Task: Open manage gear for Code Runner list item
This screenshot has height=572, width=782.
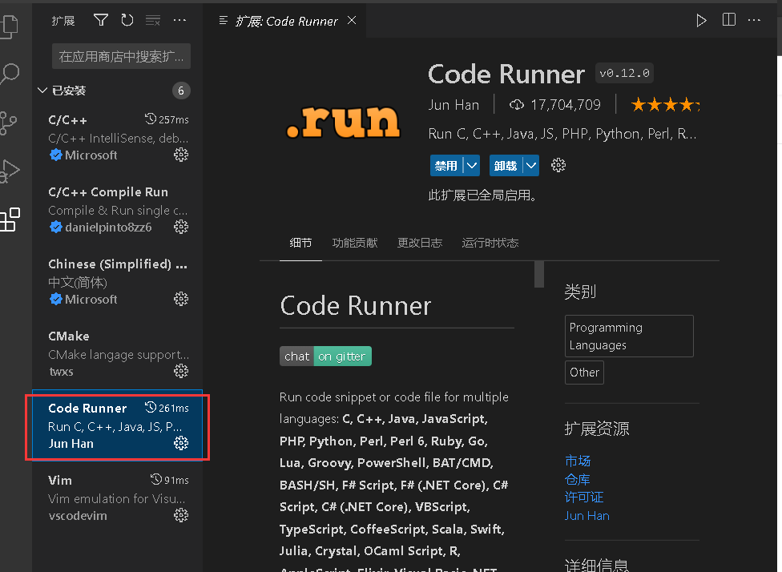Action: [180, 443]
